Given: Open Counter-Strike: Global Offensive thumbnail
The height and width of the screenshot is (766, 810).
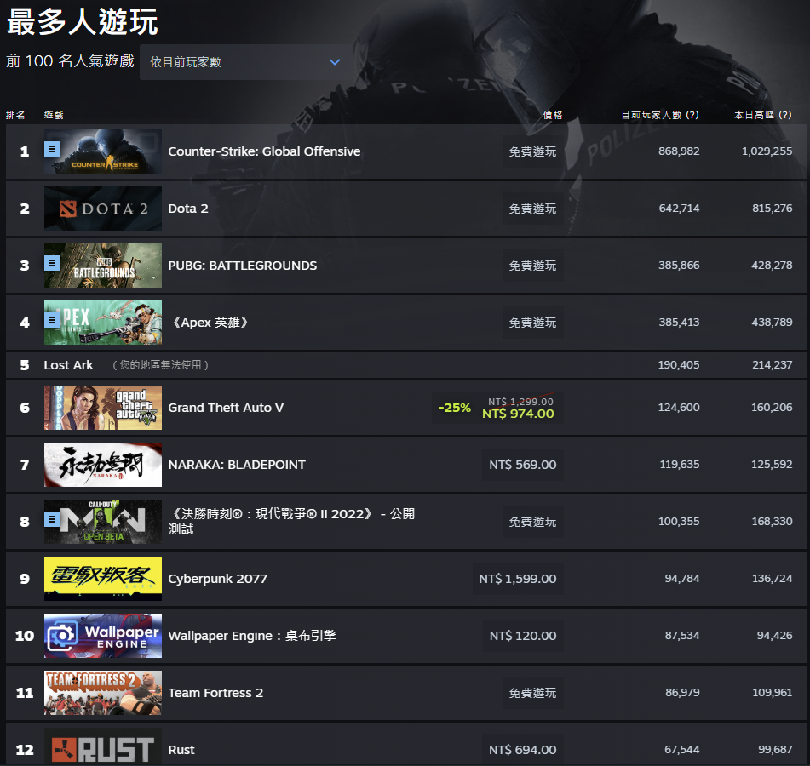Looking at the screenshot, I should coord(103,151).
